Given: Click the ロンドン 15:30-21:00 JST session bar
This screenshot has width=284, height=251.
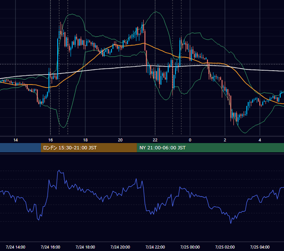Looking at the screenshot, I should pyautogui.click(x=89, y=148).
